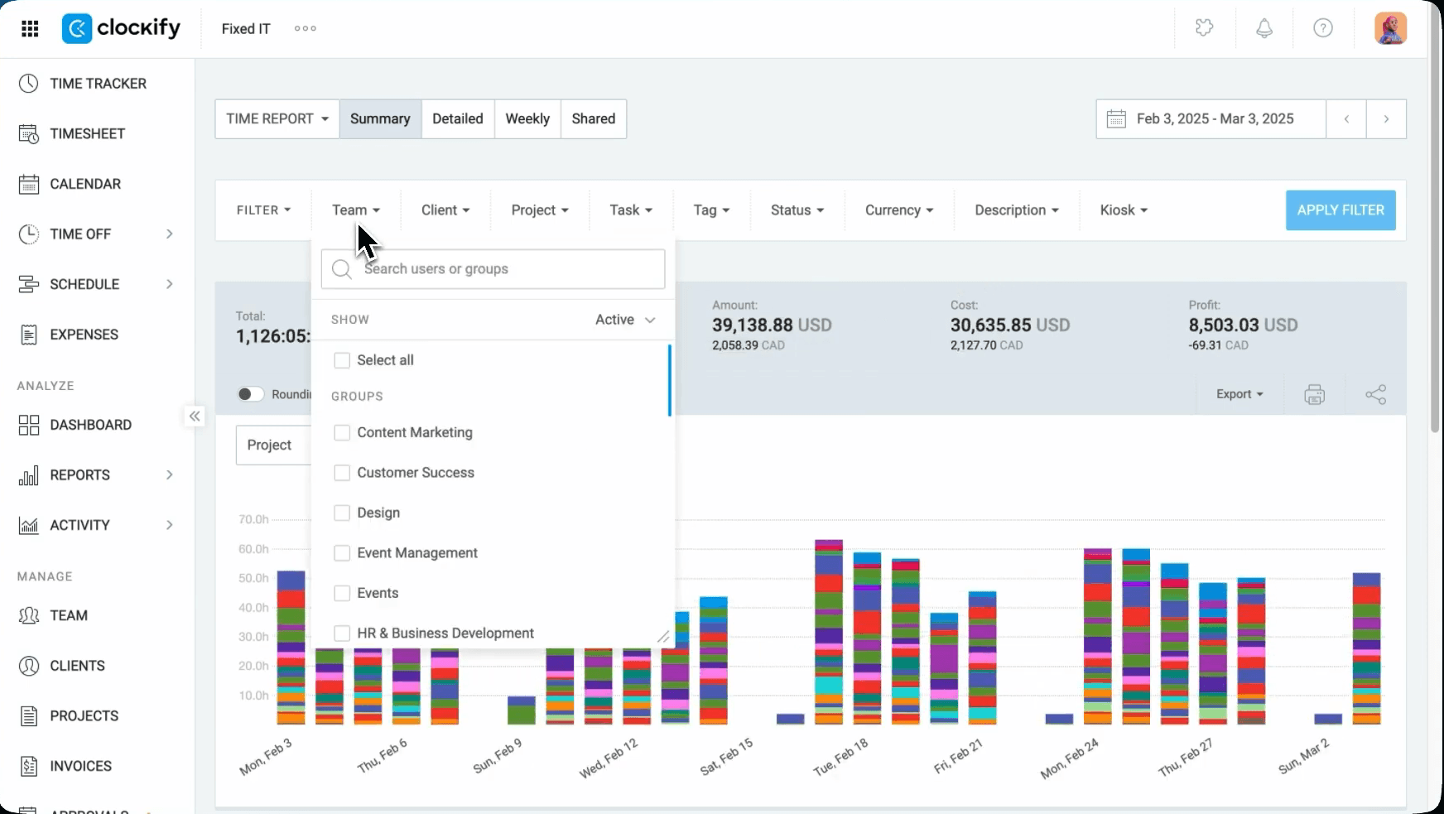Open the Description filter dropdown
Screen dimensions: 1444x814
point(1017,210)
